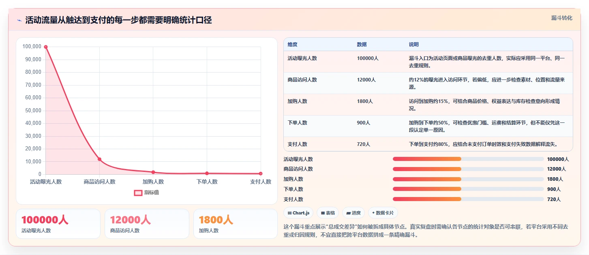Screen dimensions: 589x255
Task: Click the 1800人 value in the table
Action: [x=365, y=101]
